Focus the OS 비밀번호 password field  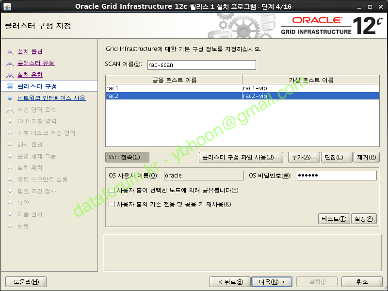(x=336, y=176)
